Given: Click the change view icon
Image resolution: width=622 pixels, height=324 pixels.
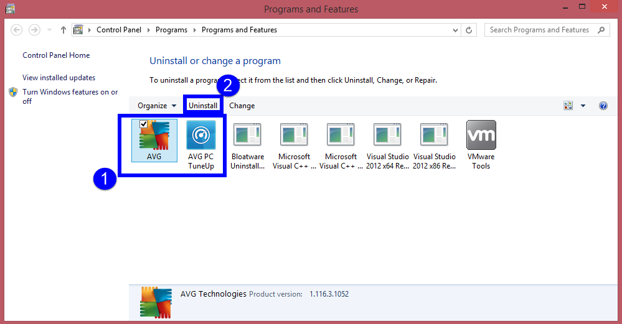Looking at the screenshot, I should [x=568, y=105].
